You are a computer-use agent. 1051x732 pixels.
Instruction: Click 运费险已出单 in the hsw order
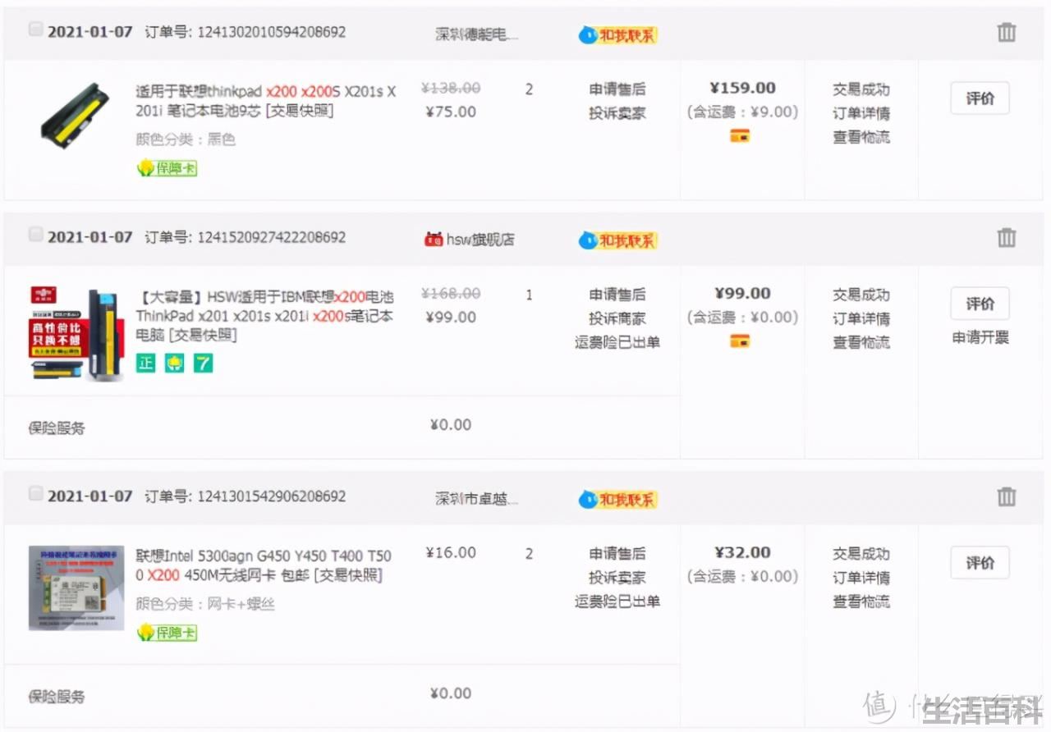617,342
